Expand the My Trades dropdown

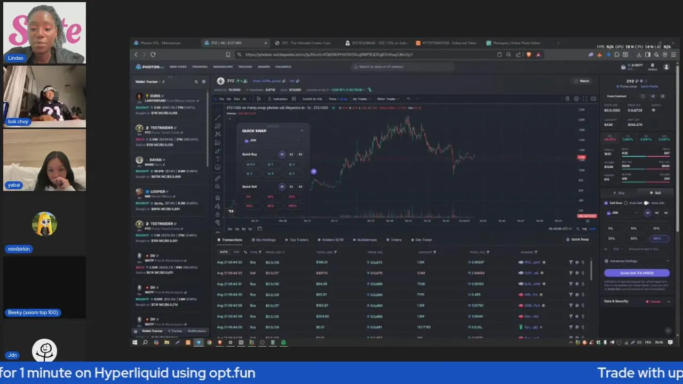coord(361,99)
